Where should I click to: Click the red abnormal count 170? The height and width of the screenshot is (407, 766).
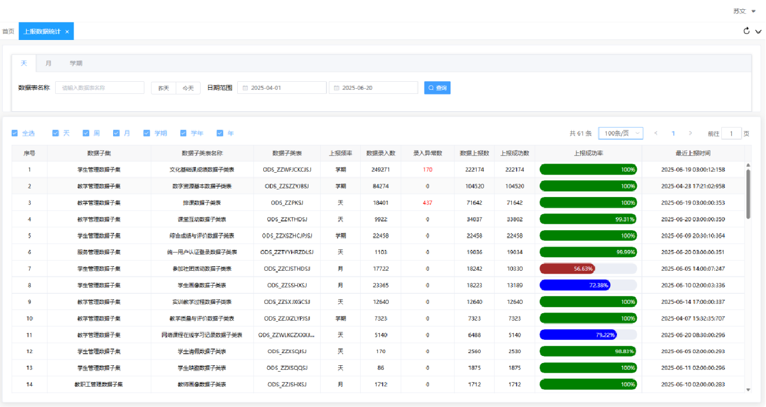(427, 170)
